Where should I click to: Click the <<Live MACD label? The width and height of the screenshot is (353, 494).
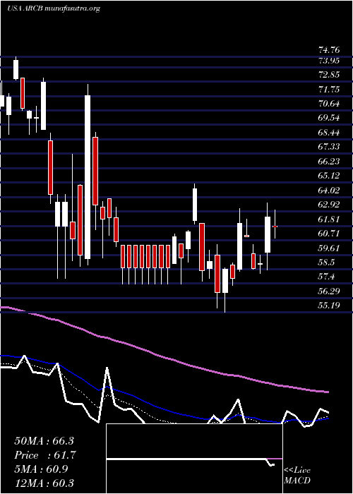297,475
